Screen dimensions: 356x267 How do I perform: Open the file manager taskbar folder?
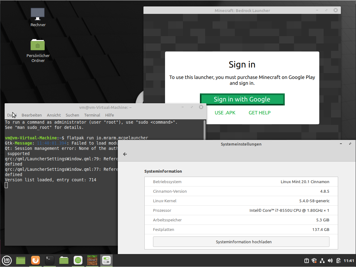click(x=64, y=260)
